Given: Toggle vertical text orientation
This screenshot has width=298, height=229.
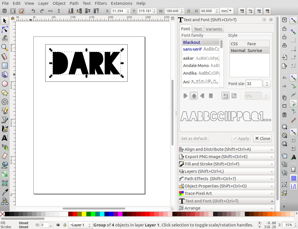Looking at the screenshot, I should click(234, 96).
